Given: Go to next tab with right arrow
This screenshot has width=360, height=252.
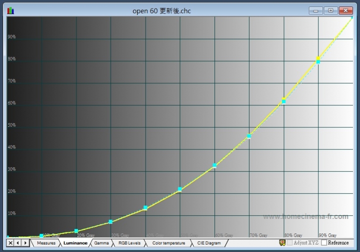Looking at the screenshot, I should [x=25, y=243].
